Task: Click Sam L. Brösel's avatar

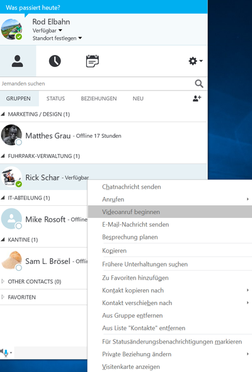Action: (11, 260)
